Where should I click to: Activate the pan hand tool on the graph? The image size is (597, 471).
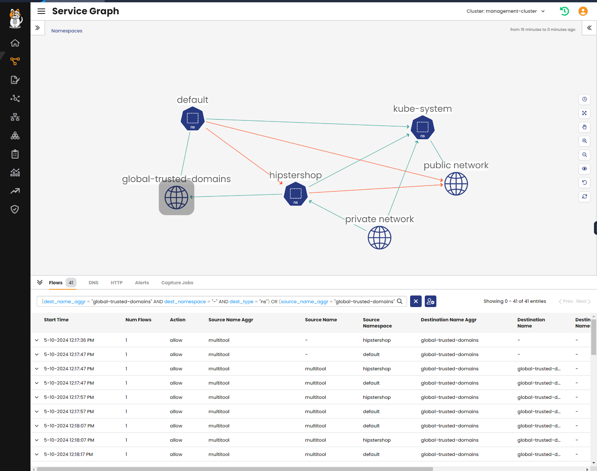coord(584,127)
